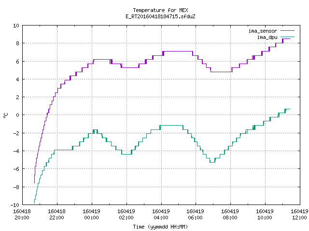Click the green ima_dpu minimum near -5.3 °C
The image size is (309, 231).
click(212, 162)
